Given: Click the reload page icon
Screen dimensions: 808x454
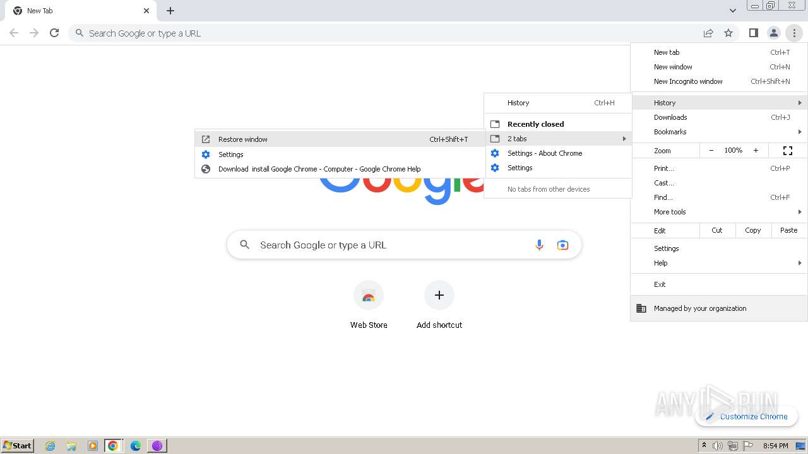Looking at the screenshot, I should [x=54, y=33].
